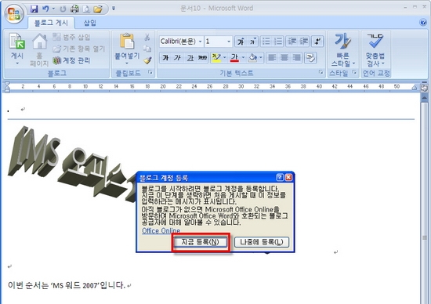The height and width of the screenshot is (304, 431).
Task: Click 지금 등록(N) button in dialog
Action: (200, 242)
